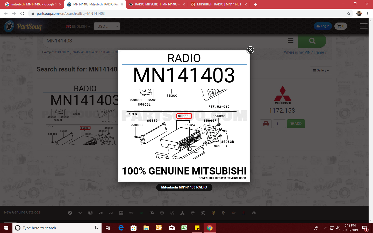Open Chrome's three-dot menu
The height and width of the screenshot is (233, 373).
click(367, 13)
